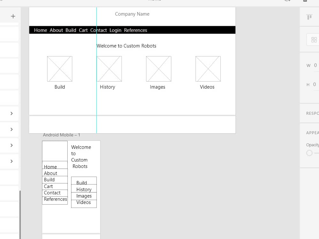Click Build in the black navigation bar
The height and width of the screenshot is (239, 319).
pyautogui.click(x=71, y=30)
